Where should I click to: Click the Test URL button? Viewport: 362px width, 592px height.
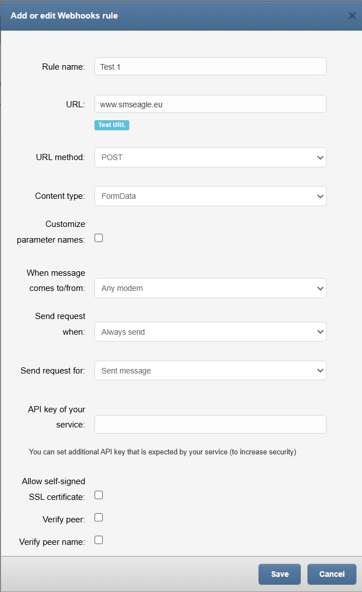point(112,125)
